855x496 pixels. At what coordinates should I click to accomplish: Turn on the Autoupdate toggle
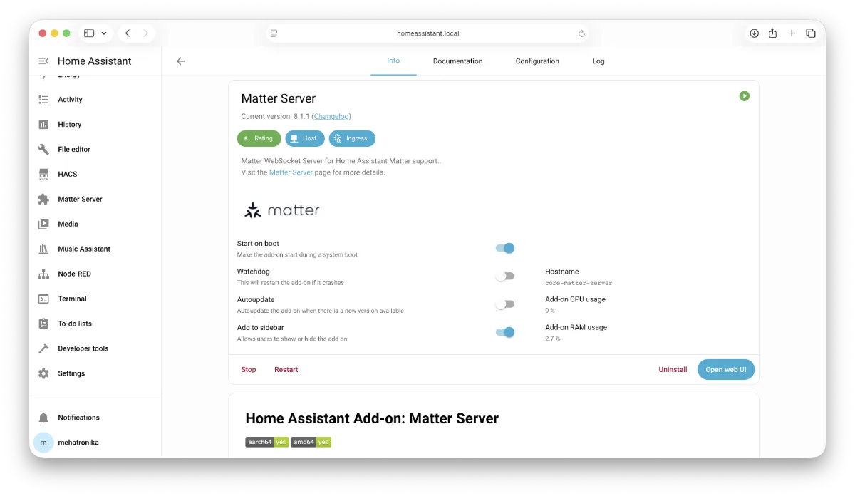point(505,304)
